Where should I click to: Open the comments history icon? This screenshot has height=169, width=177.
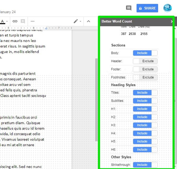(x=129, y=8)
